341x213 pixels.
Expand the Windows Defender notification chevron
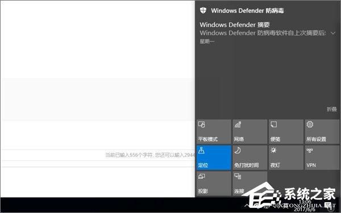[333, 34]
